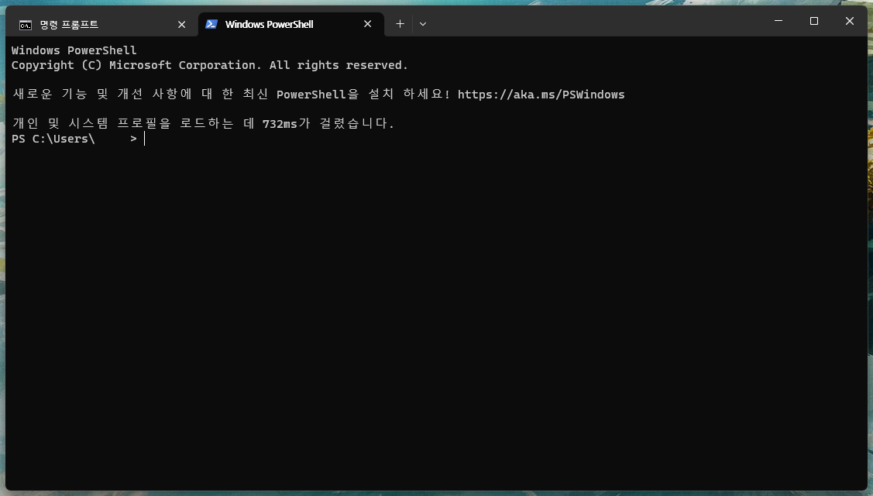Close the terminal window
The height and width of the screenshot is (496, 873).
tap(850, 21)
